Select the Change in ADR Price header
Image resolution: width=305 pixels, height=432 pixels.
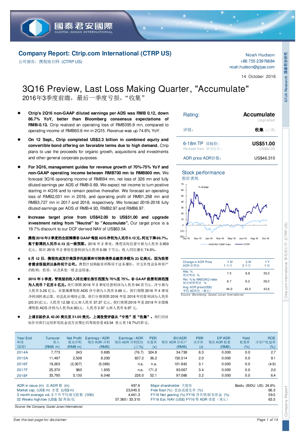[197, 262]
